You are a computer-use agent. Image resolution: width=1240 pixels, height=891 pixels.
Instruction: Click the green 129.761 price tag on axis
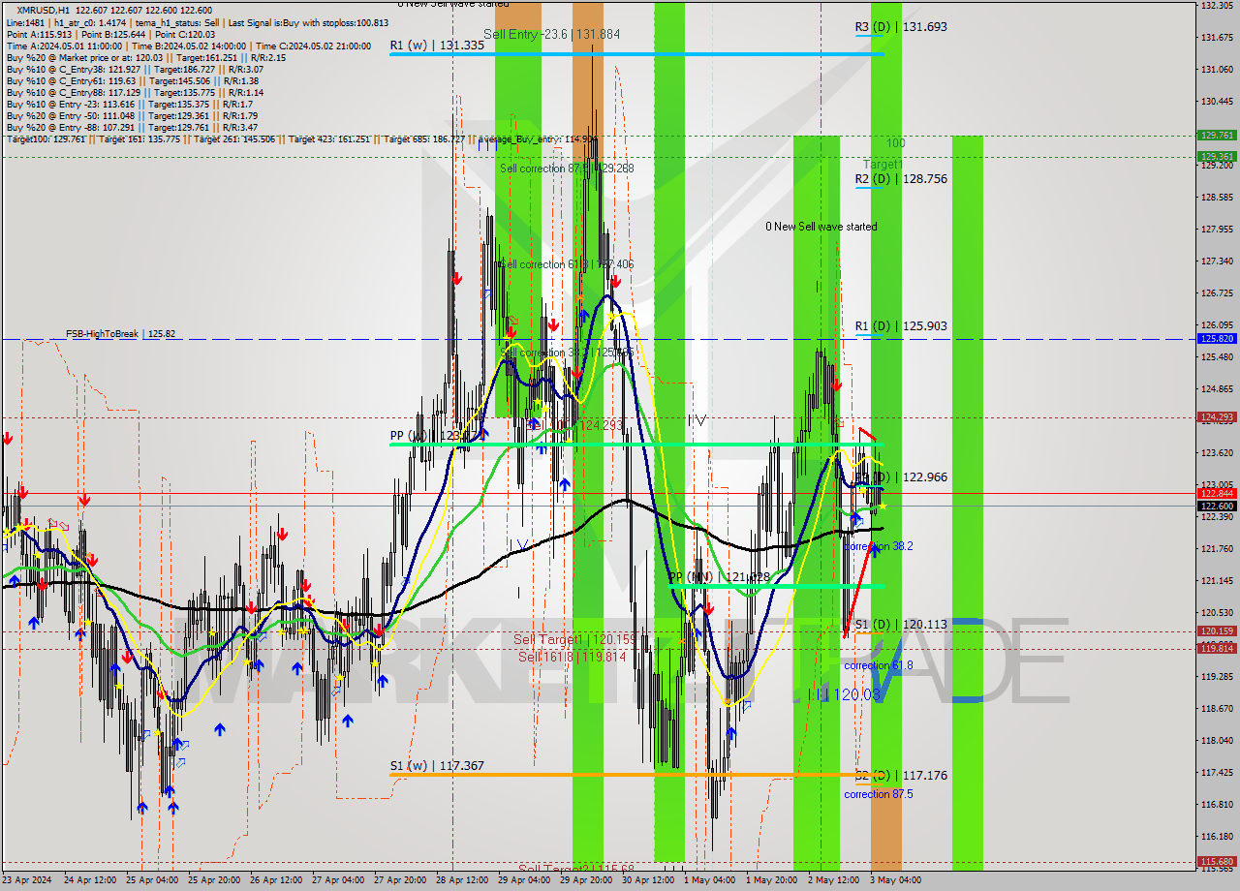[1217, 136]
